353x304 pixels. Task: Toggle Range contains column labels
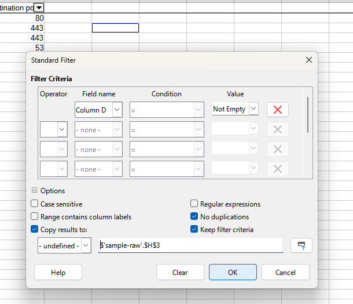[35, 217]
